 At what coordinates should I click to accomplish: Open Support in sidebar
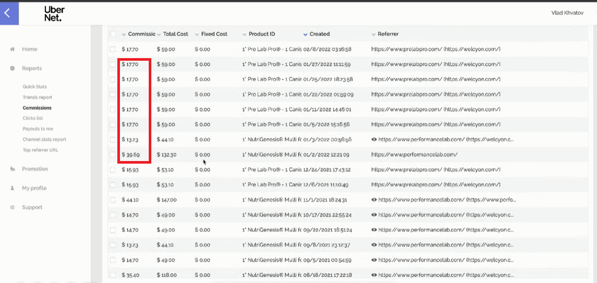tap(32, 207)
